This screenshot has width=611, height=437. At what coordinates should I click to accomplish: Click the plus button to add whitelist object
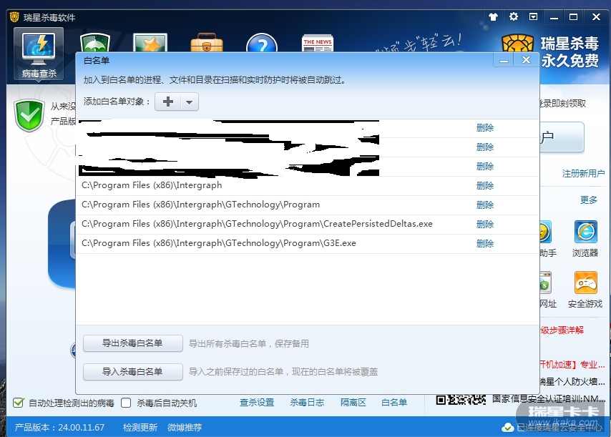[168, 102]
